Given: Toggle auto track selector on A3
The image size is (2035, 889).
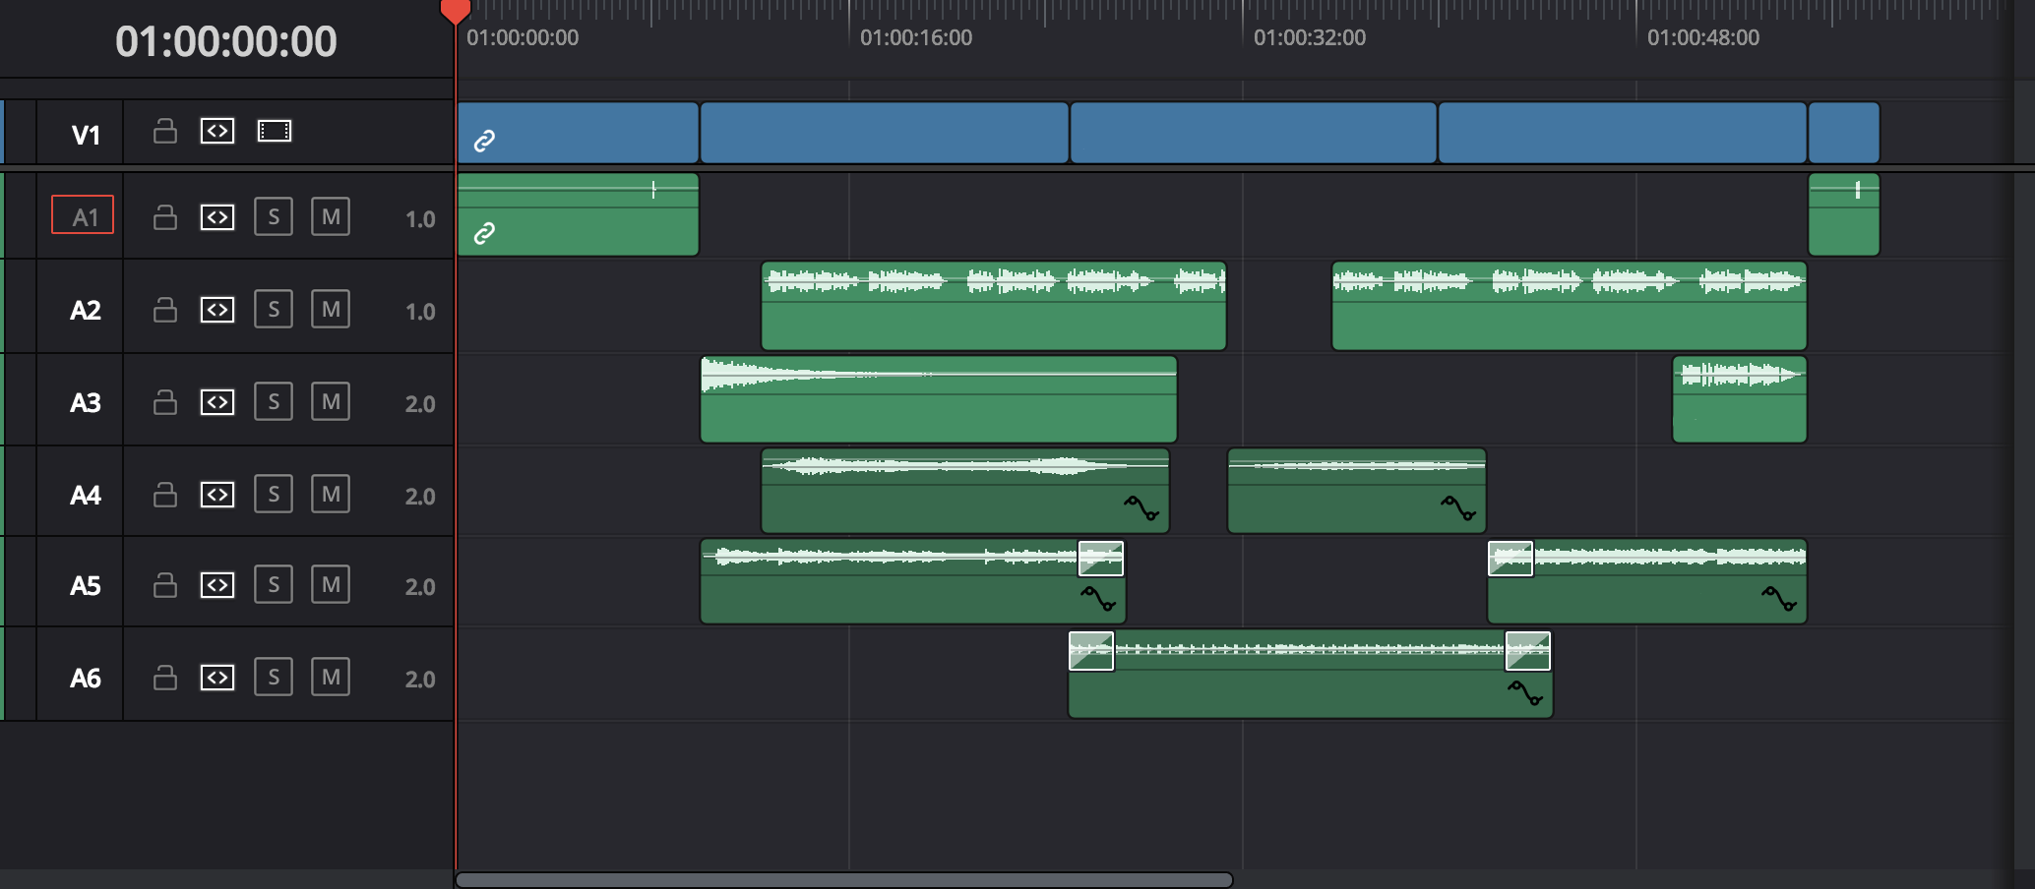Looking at the screenshot, I should [217, 402].
